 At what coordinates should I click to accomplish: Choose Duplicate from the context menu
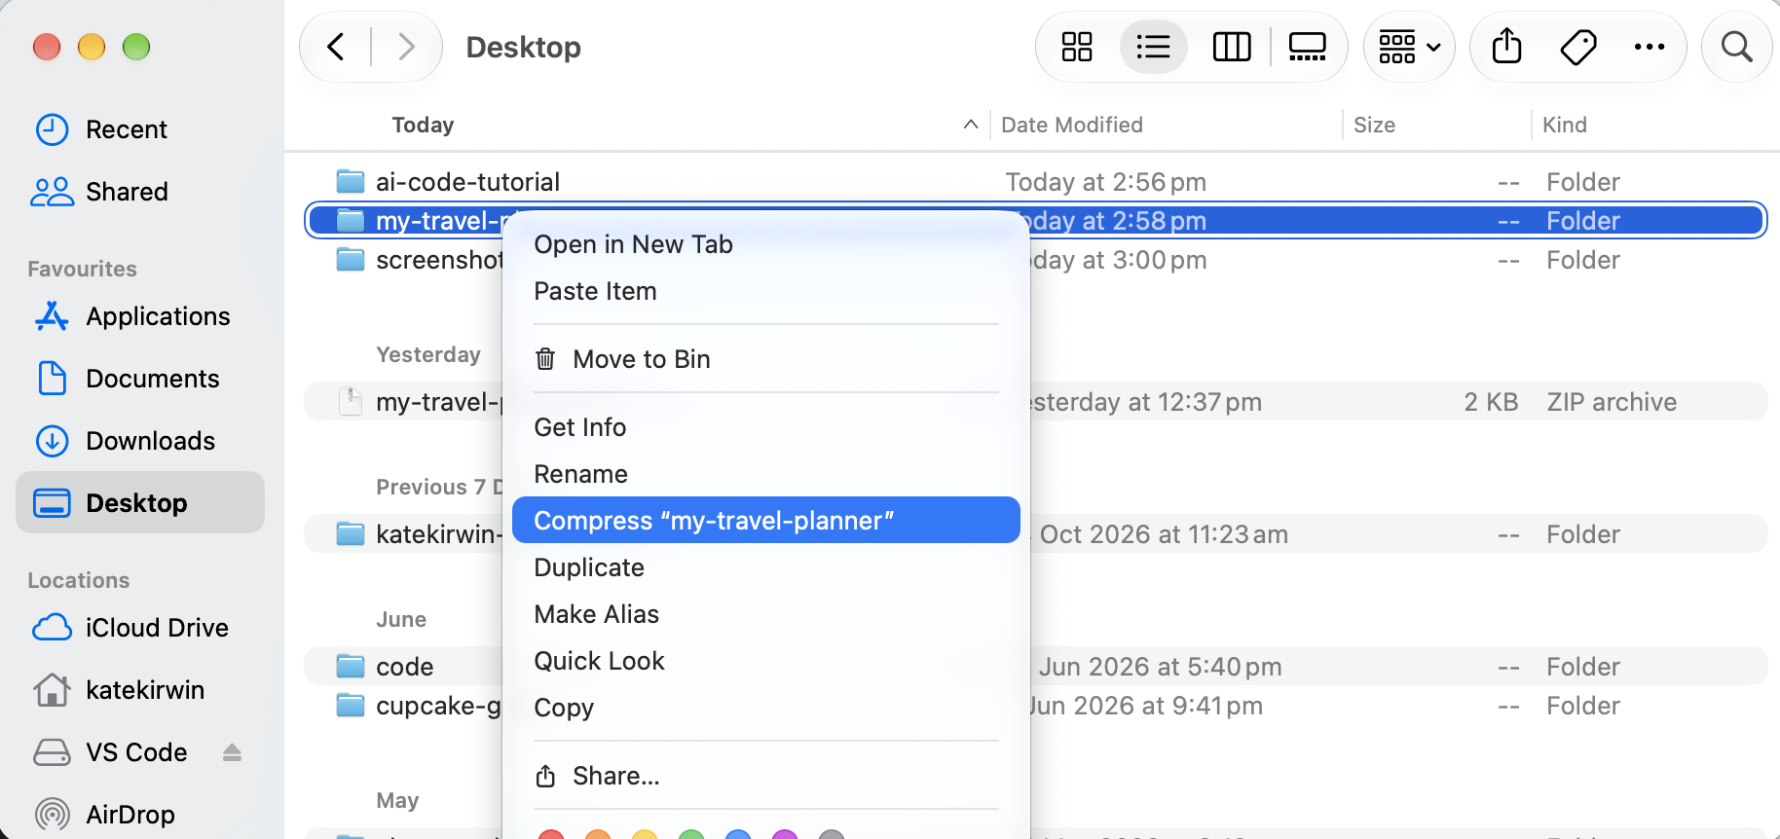click(x=765, y=567)
